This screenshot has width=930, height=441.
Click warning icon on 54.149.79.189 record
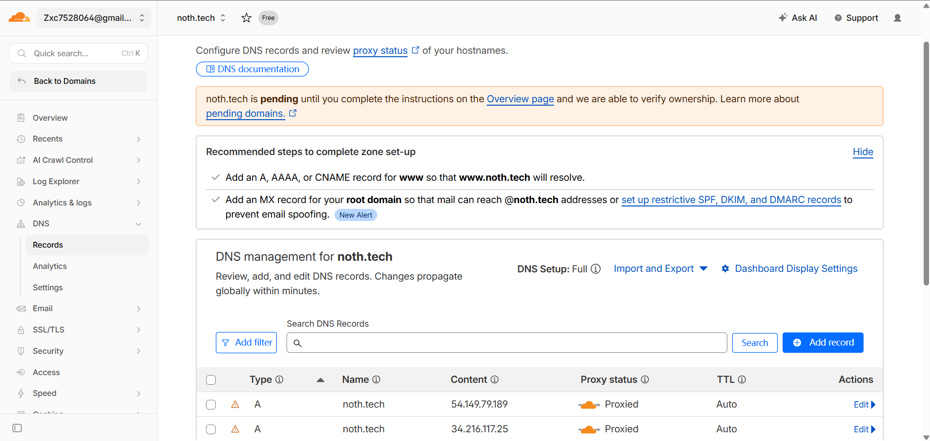coord(235,404)
